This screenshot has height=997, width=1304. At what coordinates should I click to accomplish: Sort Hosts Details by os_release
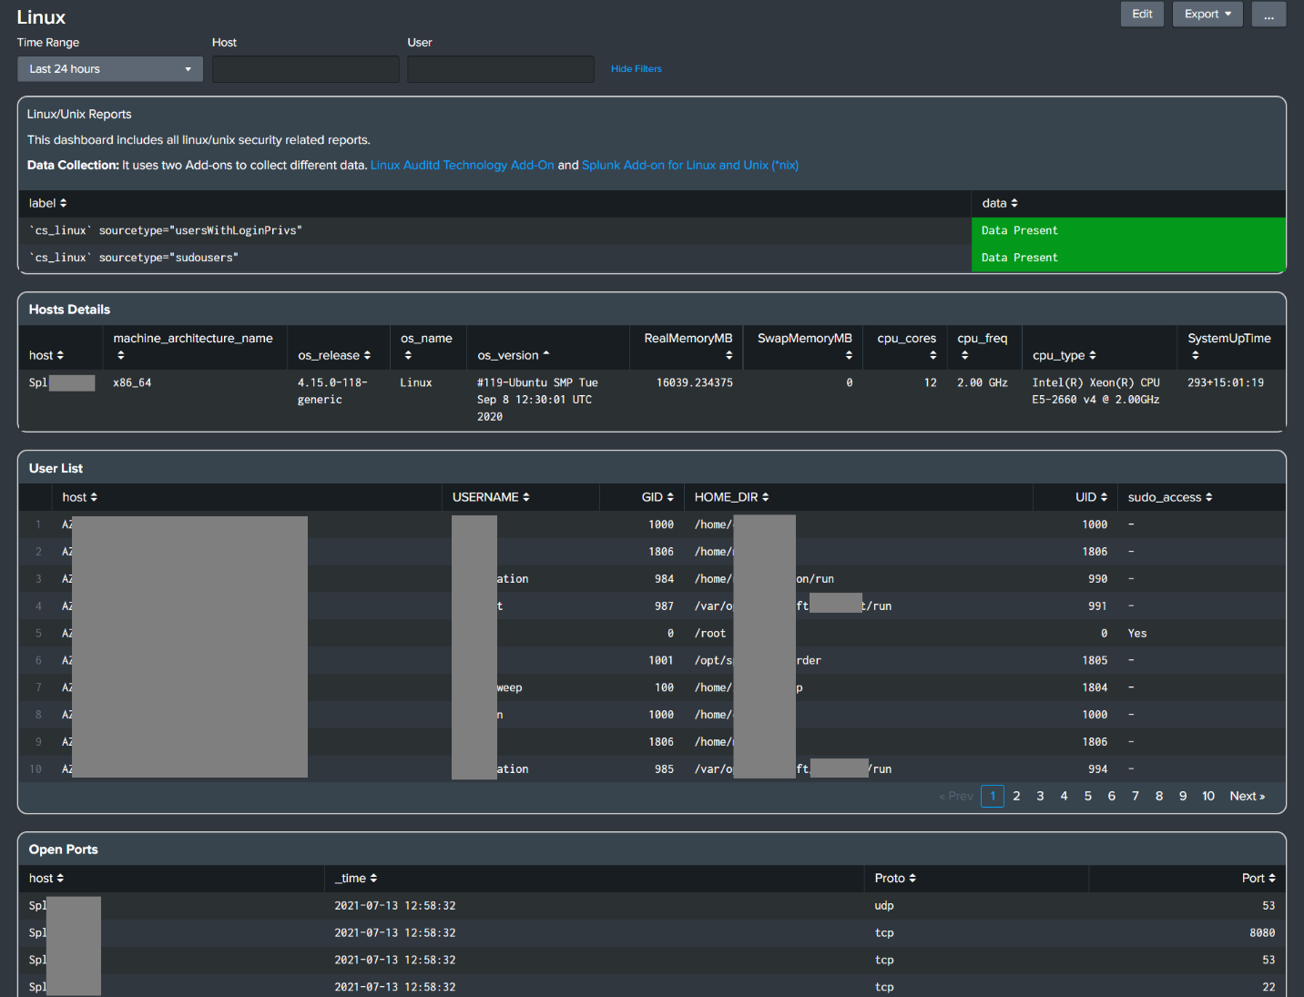[334, 355]
